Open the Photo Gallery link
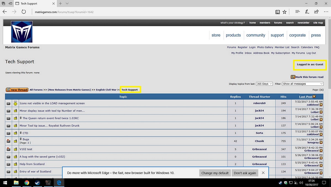This screenshot has height=187, width=331. click(265, 47)
